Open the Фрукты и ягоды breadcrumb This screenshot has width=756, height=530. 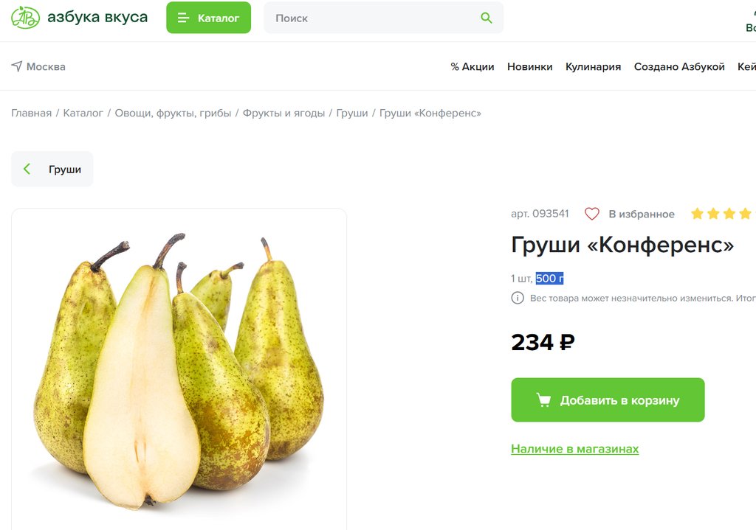283,113
